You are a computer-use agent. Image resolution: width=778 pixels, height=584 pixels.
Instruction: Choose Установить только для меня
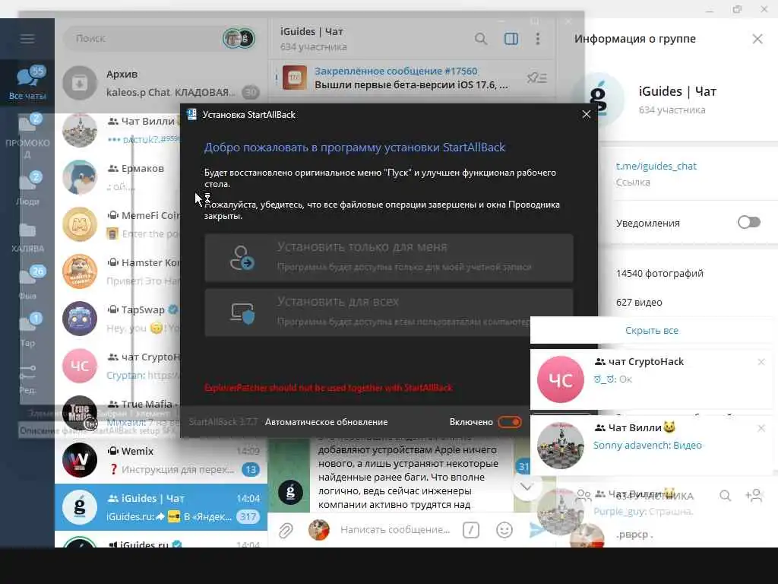(x=389, y=259)
